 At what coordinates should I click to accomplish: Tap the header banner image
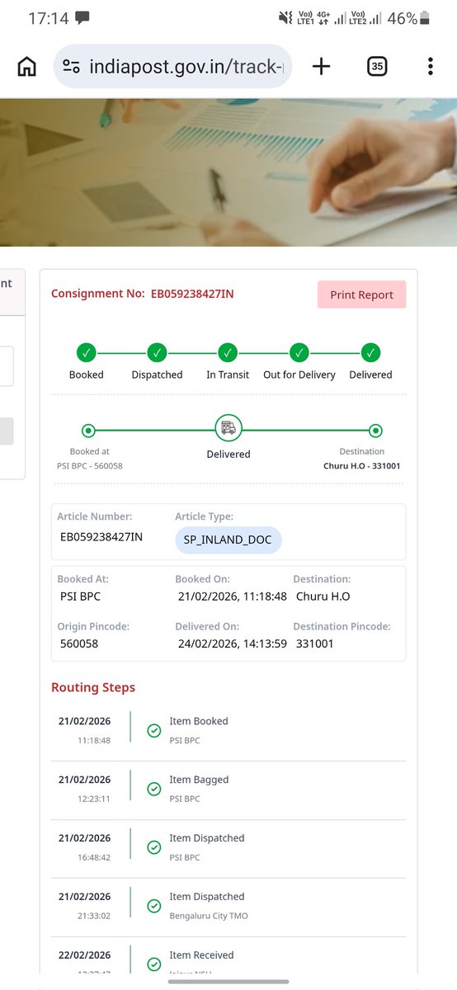[x=228, y=172]
